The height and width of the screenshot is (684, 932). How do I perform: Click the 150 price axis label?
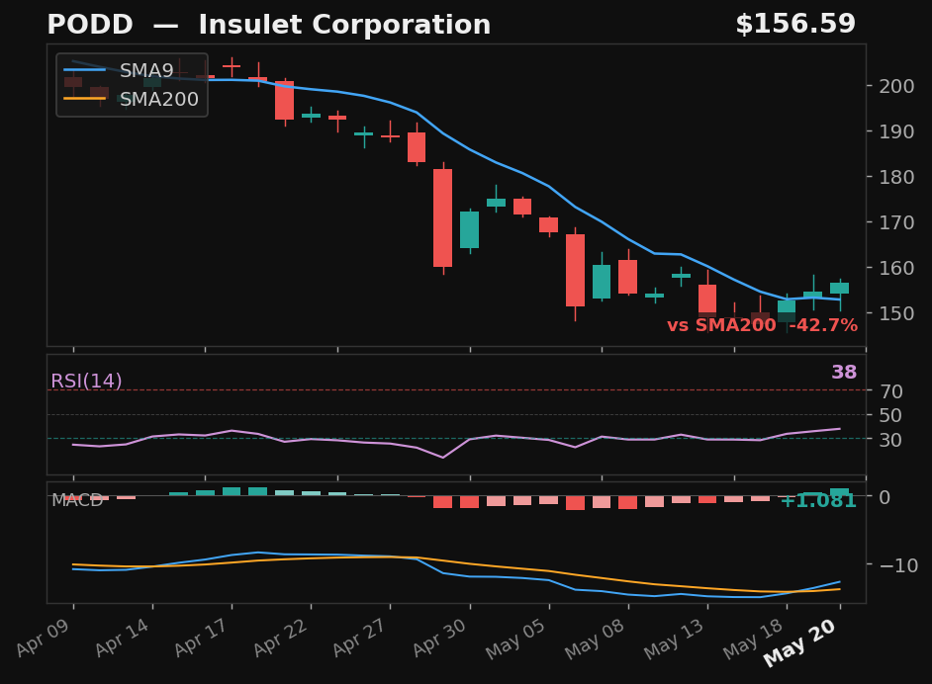coord(897,313)
